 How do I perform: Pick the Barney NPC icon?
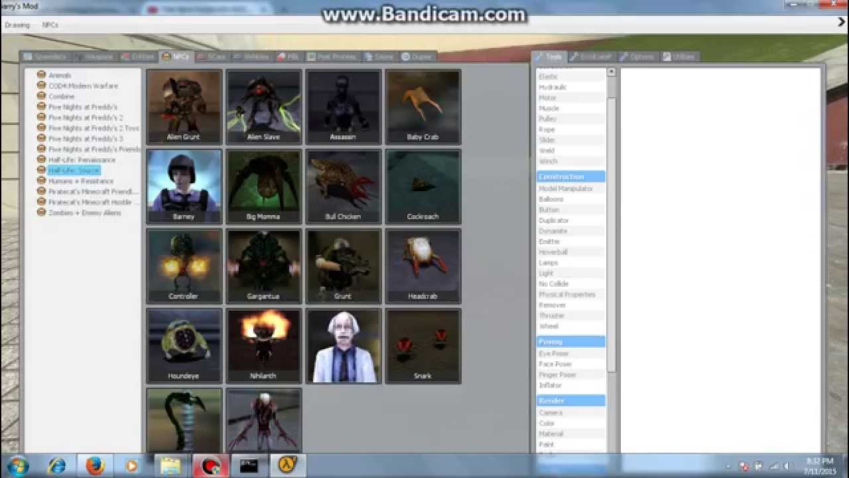point(184,187)
